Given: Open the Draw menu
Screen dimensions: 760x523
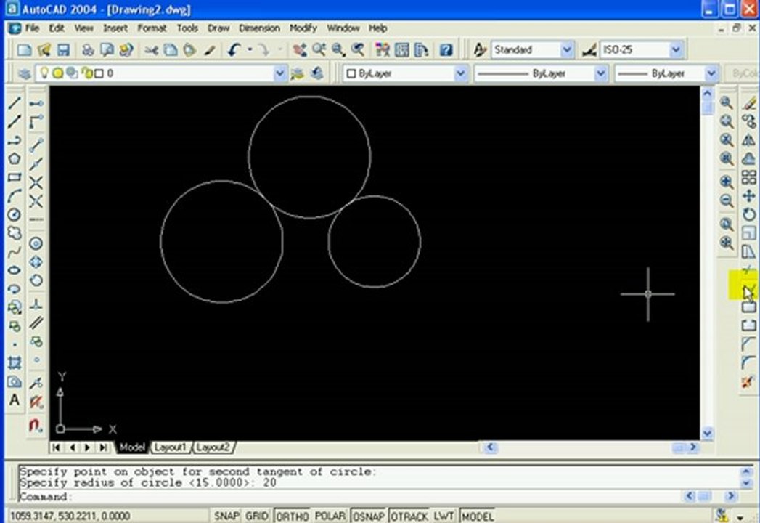Looking at the screenshot, I should 218,28.
